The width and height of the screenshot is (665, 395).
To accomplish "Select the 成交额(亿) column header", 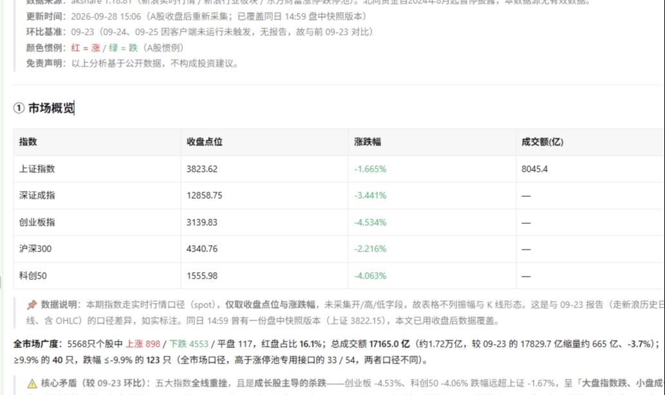I will pyautogui.click(x=543, y=142).
